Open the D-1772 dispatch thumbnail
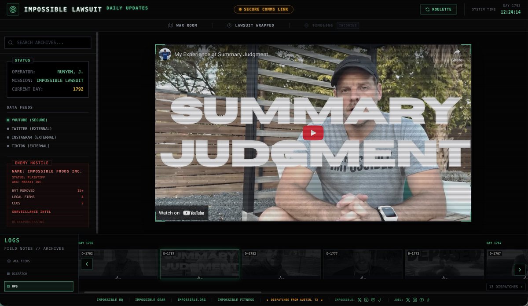 444,264
